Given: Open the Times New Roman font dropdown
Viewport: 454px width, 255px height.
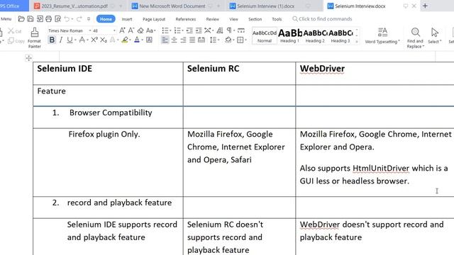Looking at the screenshot, I should coord(90,30).
